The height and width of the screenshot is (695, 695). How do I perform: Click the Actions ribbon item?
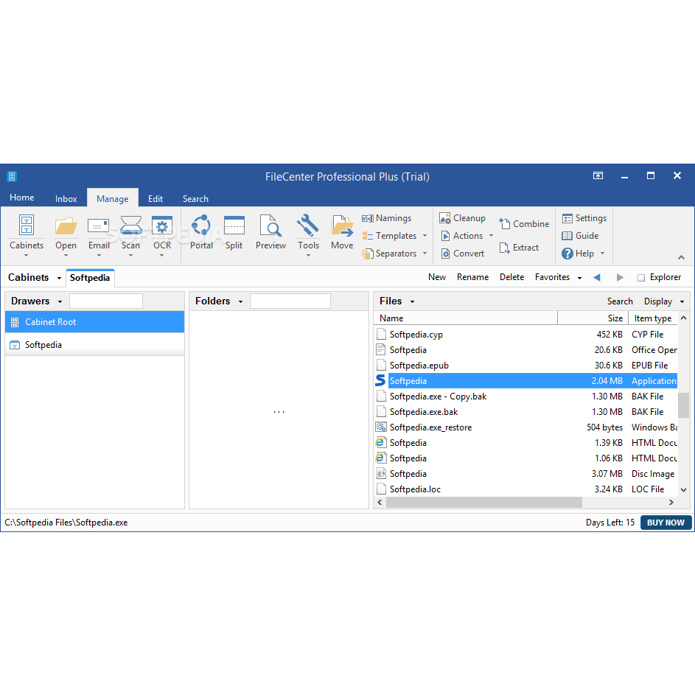point(461,236)
